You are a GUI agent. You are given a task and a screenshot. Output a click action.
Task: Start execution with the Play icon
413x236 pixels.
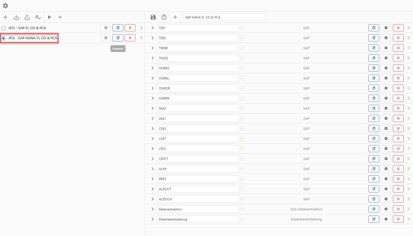[50, 17]
